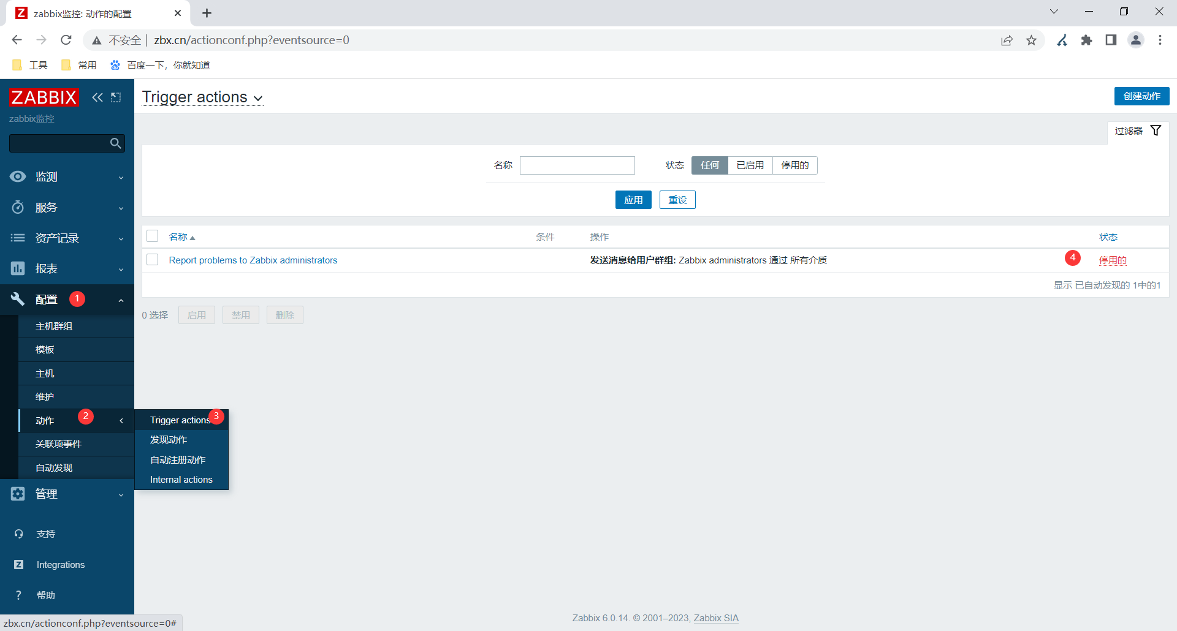Open the Trigger actions title dropdown
The width and height of the screenshot is (1177, 631).
click(202, 97)
